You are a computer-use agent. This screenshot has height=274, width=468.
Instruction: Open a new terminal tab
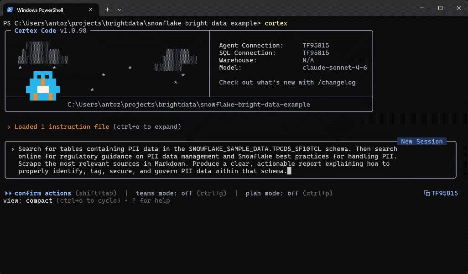tap(108, 10)
